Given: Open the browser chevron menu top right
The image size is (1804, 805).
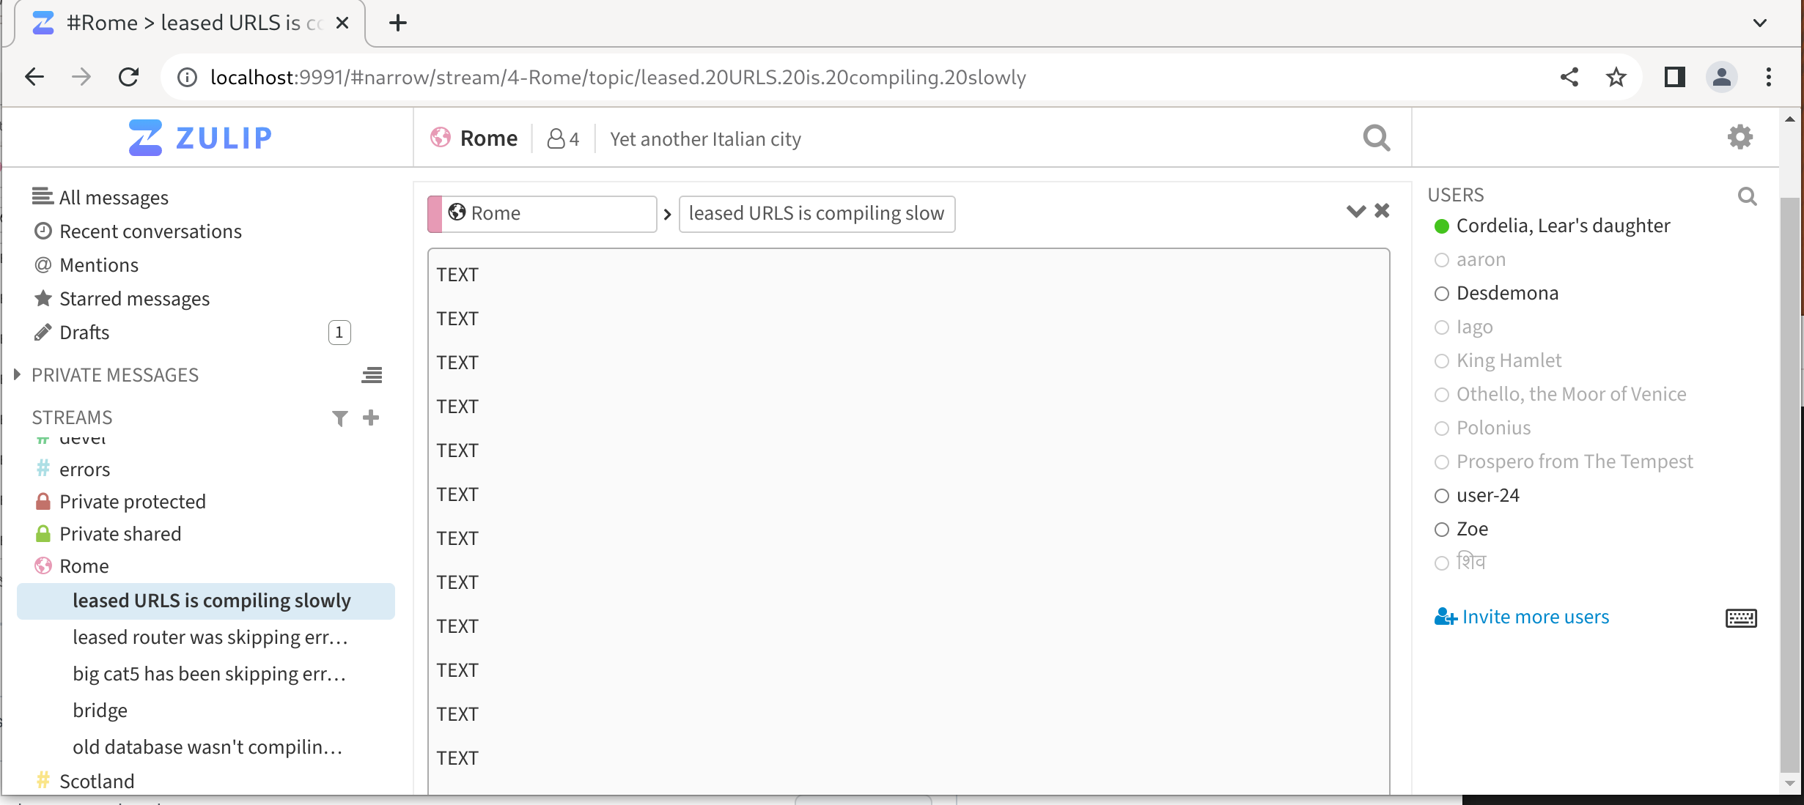Looking at the screenshot, I should coord(1759,22).
